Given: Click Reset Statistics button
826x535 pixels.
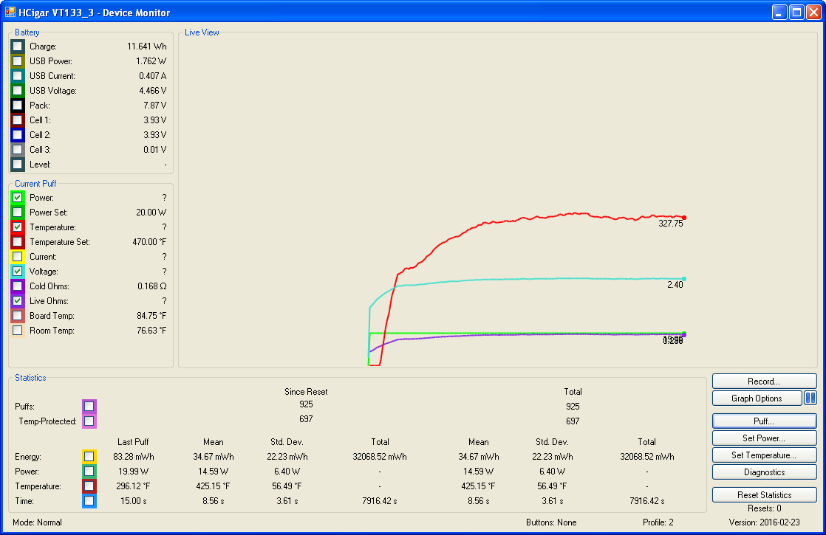Looking at the screenshot, I should pos(764,495).
